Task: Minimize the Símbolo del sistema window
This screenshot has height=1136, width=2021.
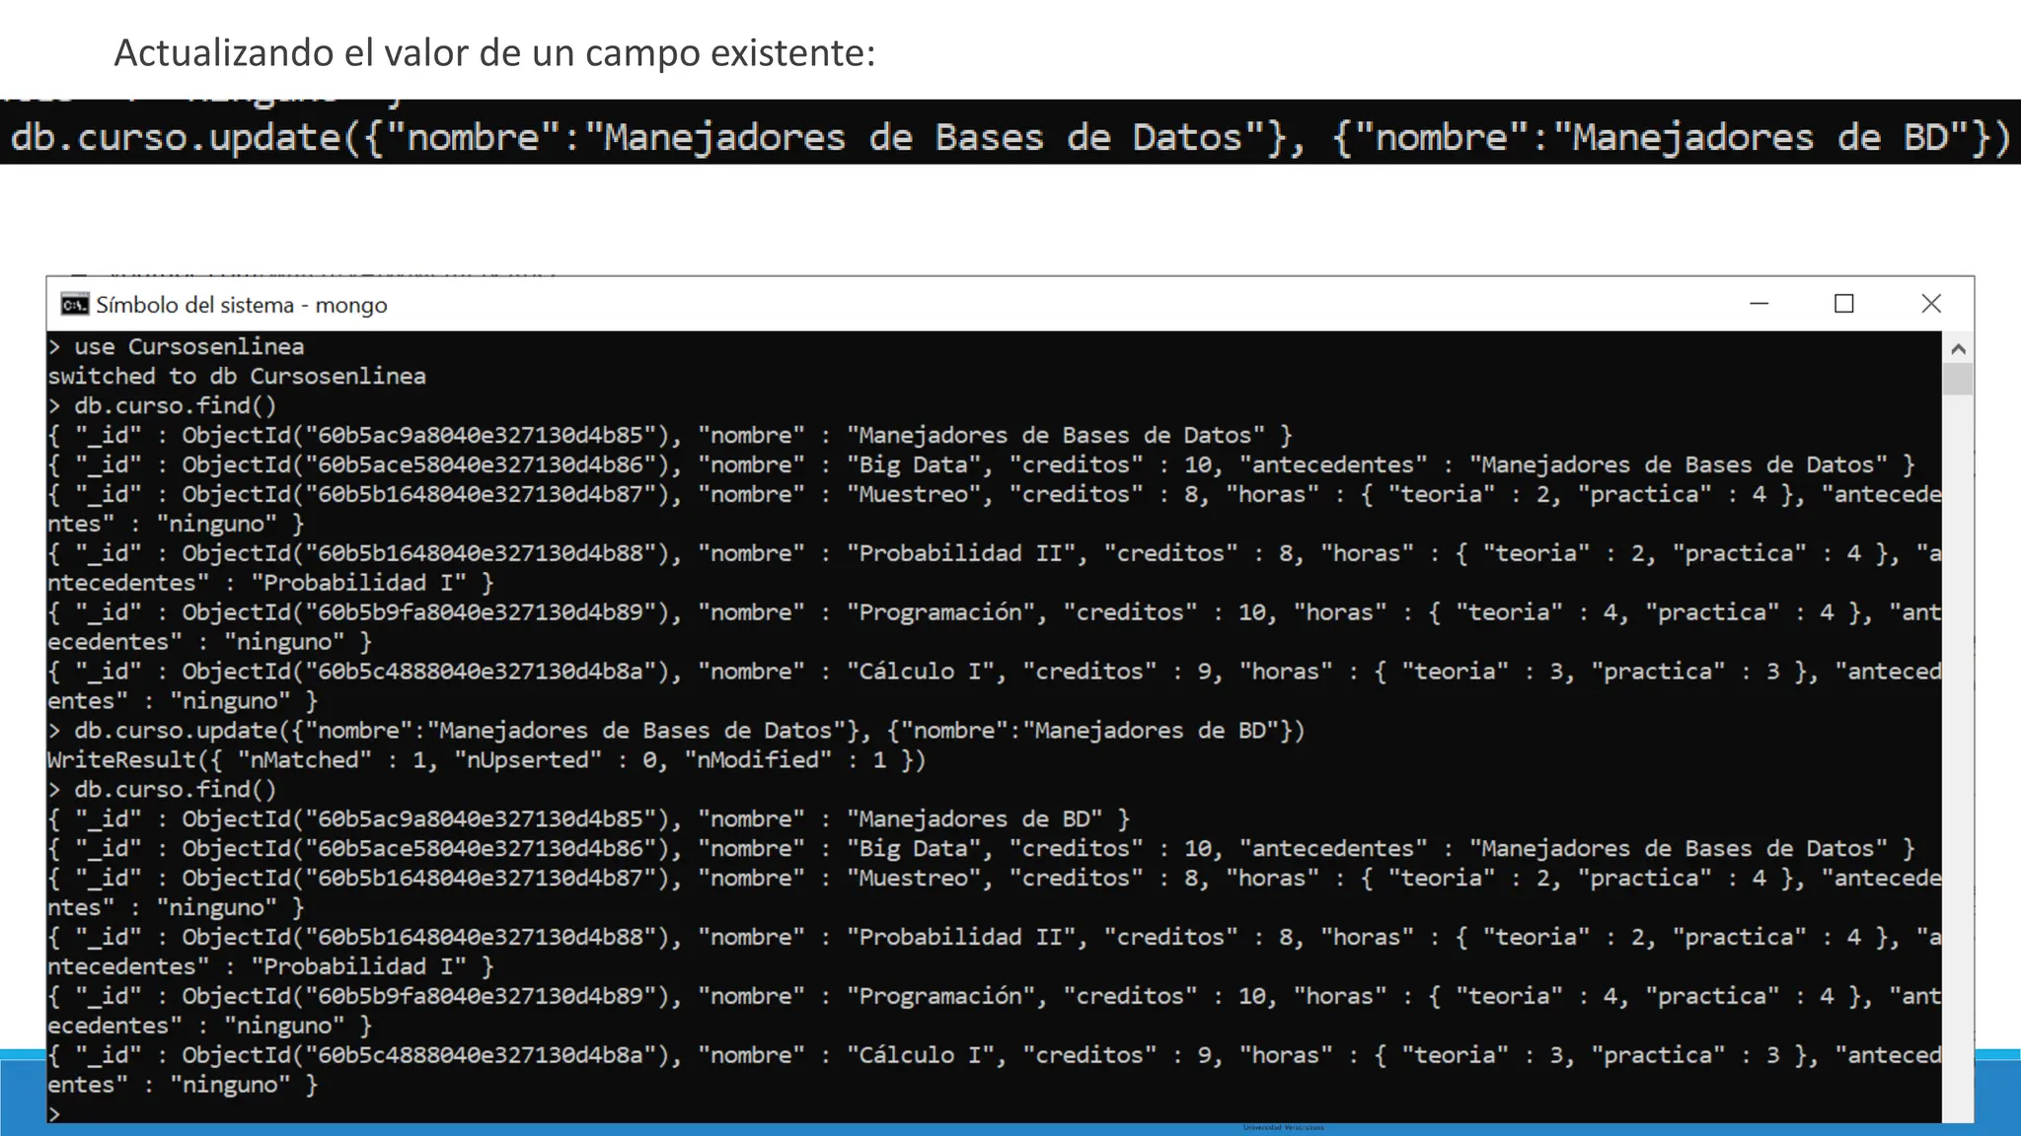Action: click(x=1759, y=304)
